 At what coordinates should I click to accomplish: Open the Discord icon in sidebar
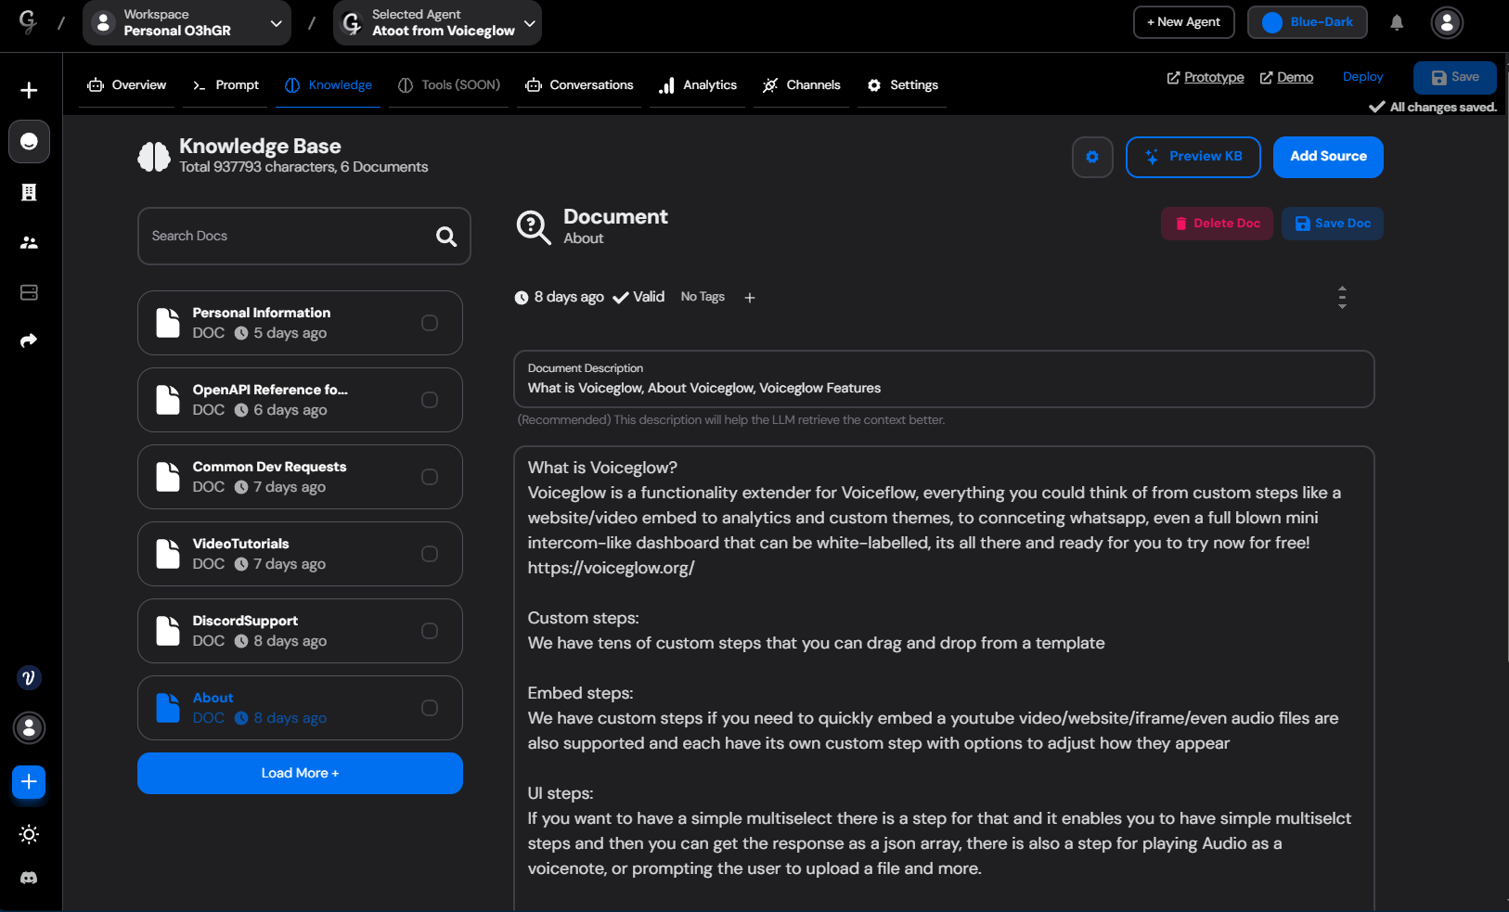coord(29,878)
